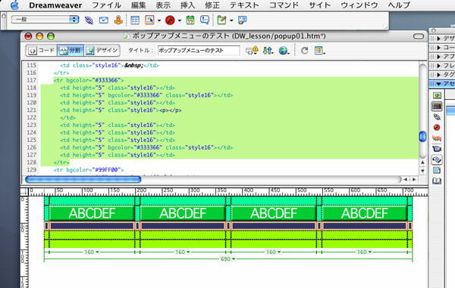
Task: Click the code view vertical scrollbar thumb
Action: point(422,137)
